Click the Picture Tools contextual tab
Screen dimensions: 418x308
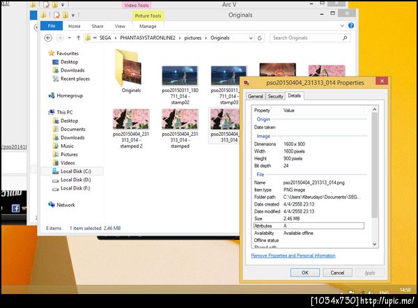coord(148,16)
